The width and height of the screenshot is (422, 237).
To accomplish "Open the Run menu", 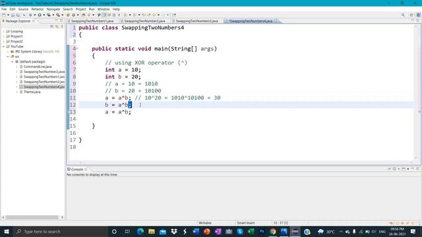I will pyautogui.click(x=92, y=9).
